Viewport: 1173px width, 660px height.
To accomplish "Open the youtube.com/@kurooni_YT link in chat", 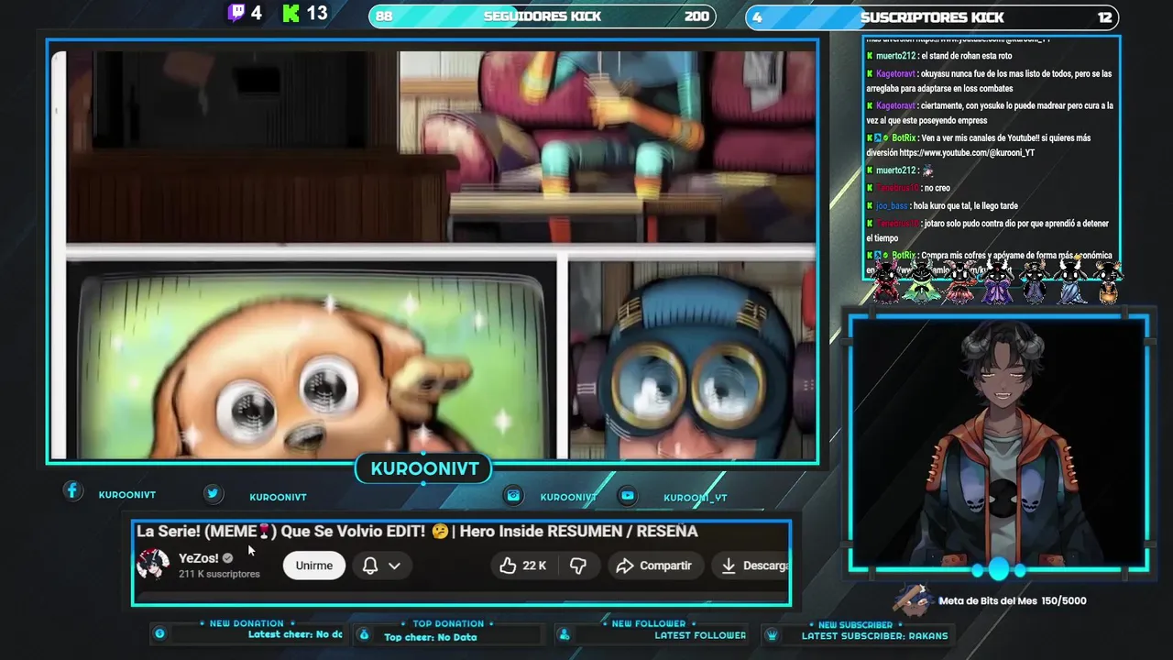I will (x=966, y=153).
